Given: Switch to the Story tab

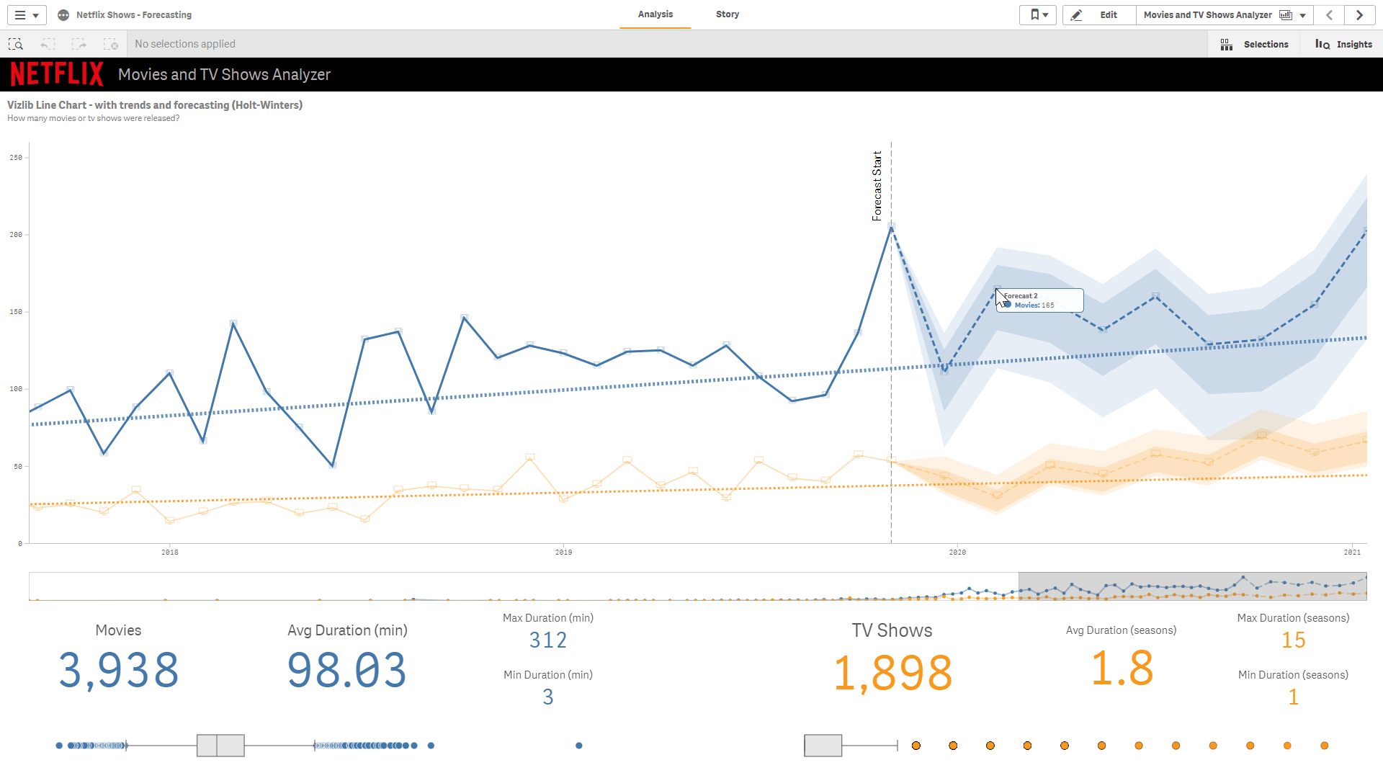Looking at the screenshot, I should (x=728, y=14).
